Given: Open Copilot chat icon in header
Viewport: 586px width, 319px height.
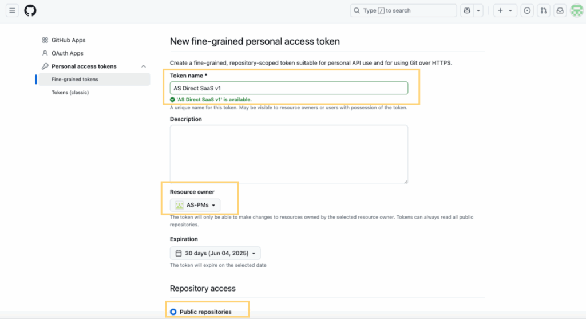Looking at the screenshot, I should coord(467,10).
